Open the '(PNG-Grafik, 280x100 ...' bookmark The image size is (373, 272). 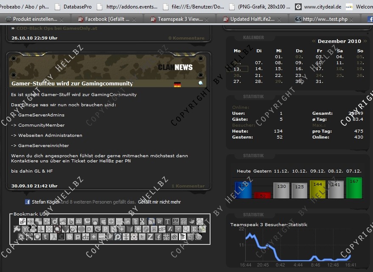tap(260, 7)
